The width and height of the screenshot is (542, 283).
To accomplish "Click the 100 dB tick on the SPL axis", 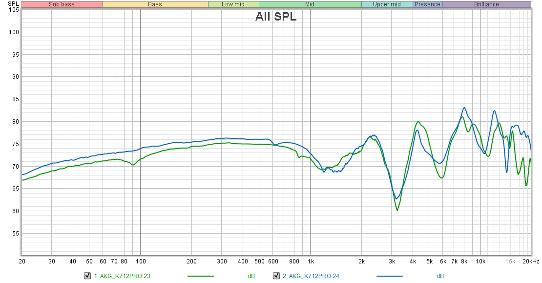I will pos(14,32).
